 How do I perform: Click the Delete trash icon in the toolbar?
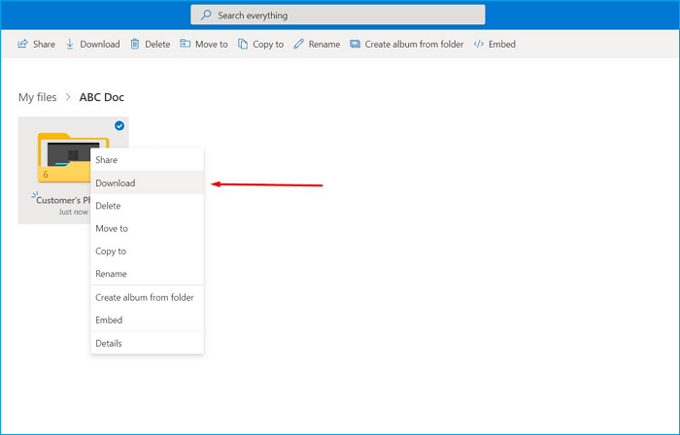pyautogui.click(x=135, y=45)
